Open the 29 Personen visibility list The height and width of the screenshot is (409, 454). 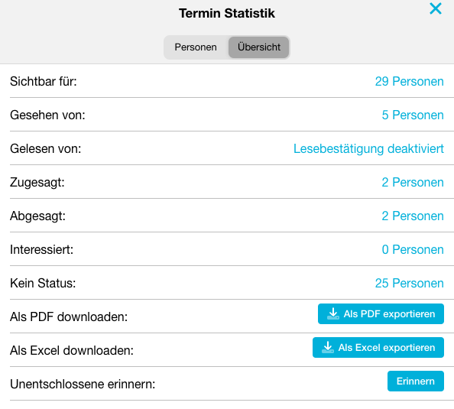(x=409, y=81)
